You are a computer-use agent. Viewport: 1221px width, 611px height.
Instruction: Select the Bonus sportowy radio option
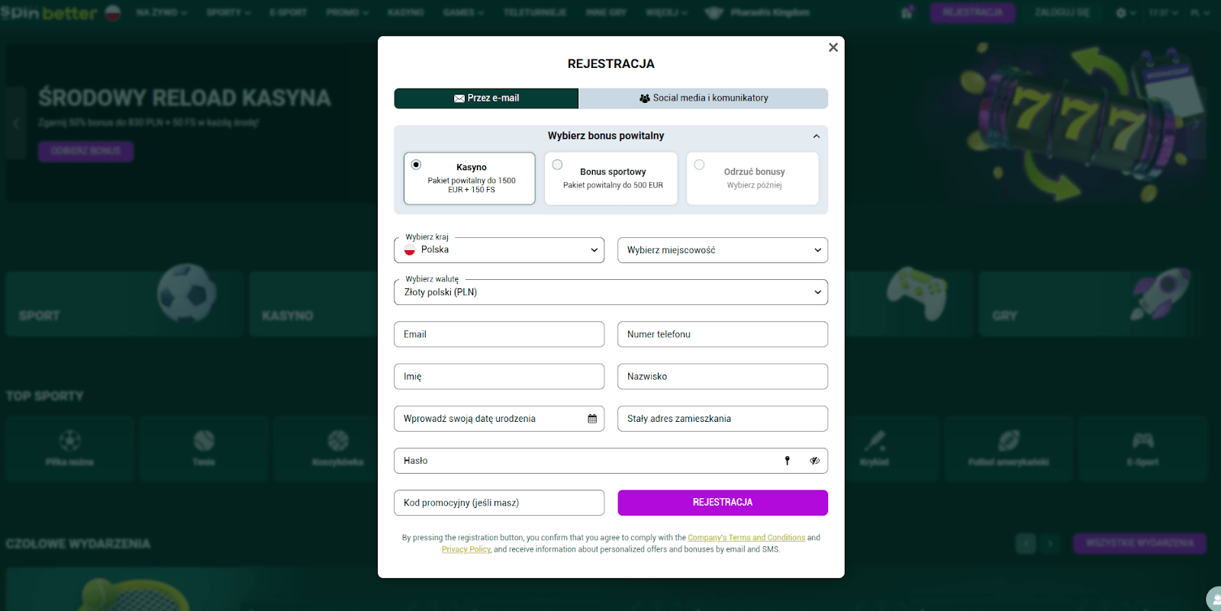click(x=558, y=165)
